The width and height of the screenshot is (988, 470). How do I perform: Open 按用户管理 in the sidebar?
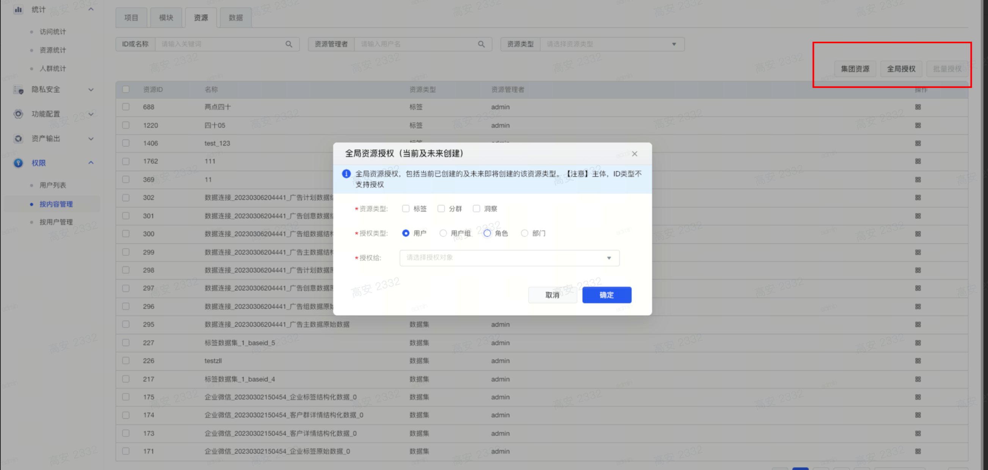56,222
